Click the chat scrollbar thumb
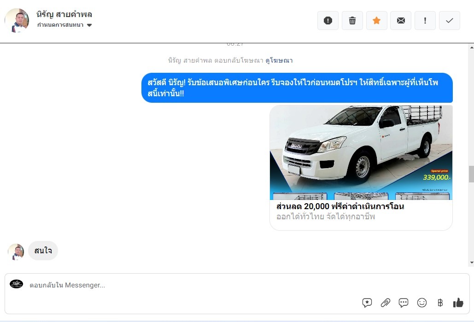Image resolution: width=474 pixels, height=322 pixels. 472,174
